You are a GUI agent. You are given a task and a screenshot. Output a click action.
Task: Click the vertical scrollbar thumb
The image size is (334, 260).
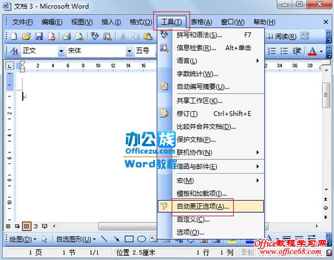(x=326, y=95)
